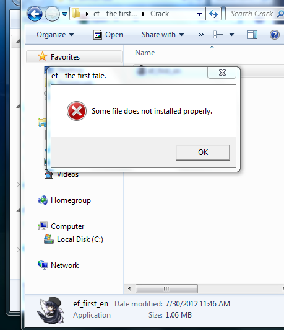
Task: Click into the Search Crack field
Action: (x=252, y=14)
